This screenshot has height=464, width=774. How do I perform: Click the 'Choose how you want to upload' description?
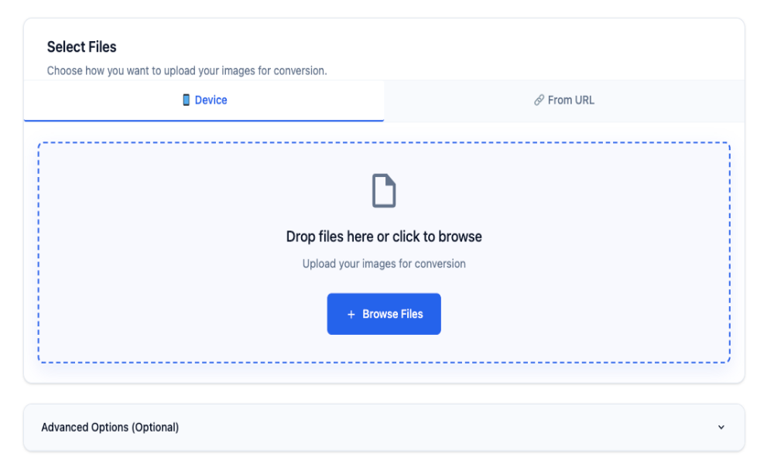pos(187,70)
